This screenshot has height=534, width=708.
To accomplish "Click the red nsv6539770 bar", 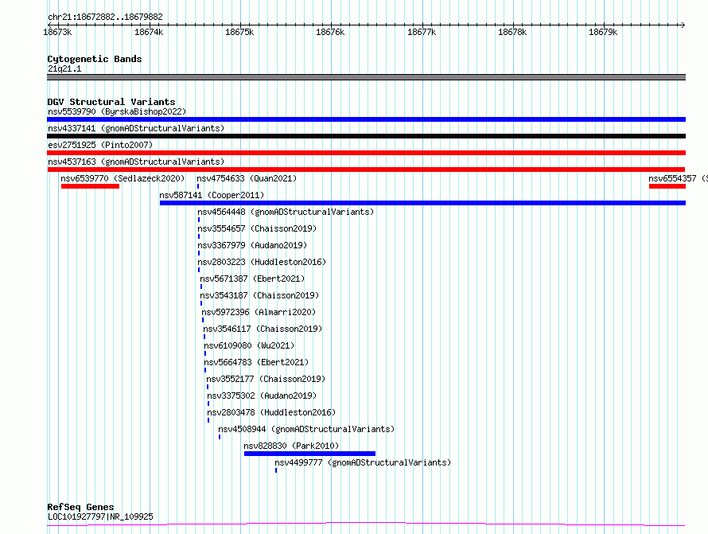I will (x=91, y=186).
